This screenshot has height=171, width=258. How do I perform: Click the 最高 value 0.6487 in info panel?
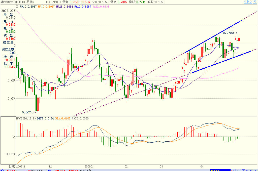11,25
